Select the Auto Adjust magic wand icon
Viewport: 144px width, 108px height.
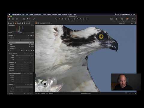click(34, 19)
